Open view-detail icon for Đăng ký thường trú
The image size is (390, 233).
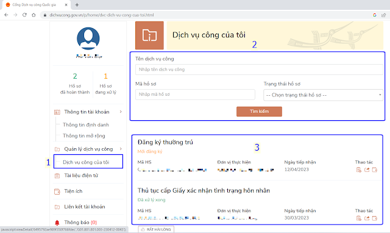coord(359,170)
